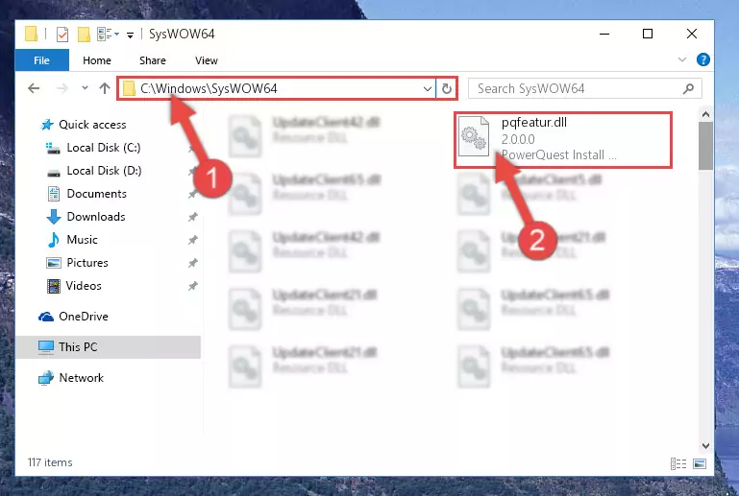
Task: Select This PC in the navigation pane
Action: [78, 347]
